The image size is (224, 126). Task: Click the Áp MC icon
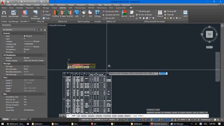pyautogui.click(x=132, y=14)
